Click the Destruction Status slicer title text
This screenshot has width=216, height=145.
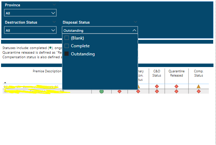tap(21, 22)
